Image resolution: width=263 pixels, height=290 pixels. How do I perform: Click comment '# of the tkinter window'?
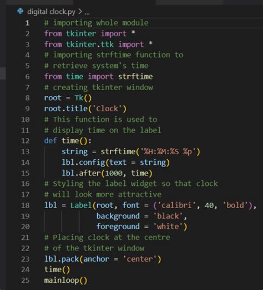tap(94, 248)
